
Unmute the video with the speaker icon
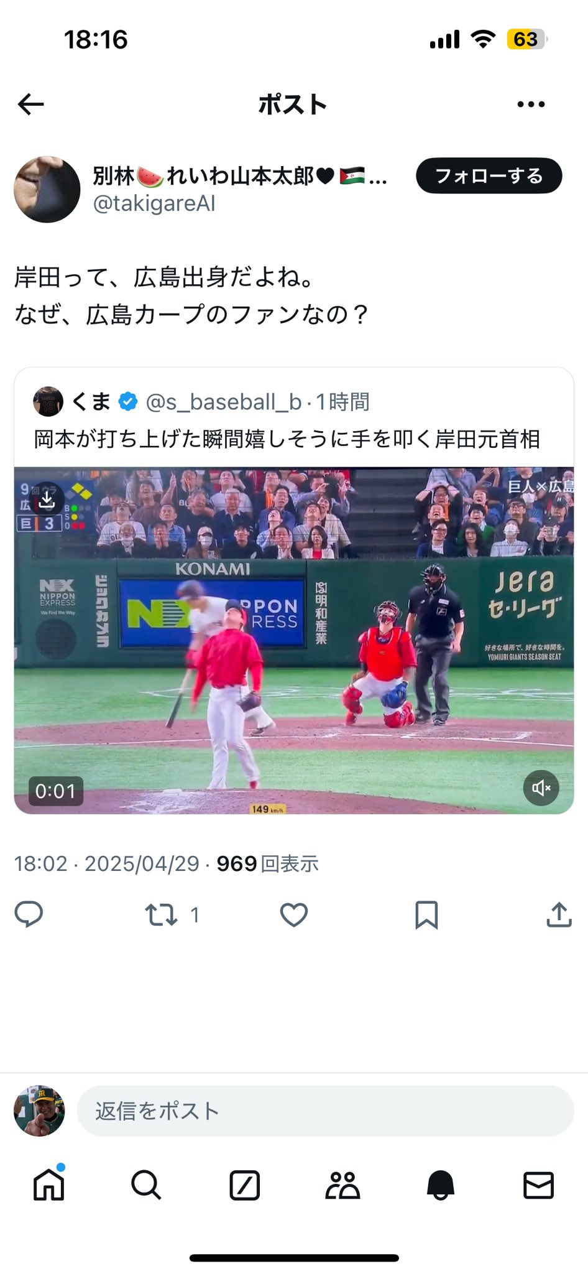pyautogui.click(x=541, y=788)
